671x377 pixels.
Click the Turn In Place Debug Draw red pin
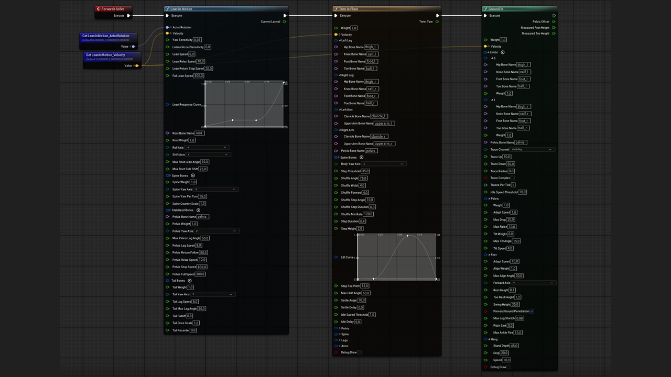[336, 352]
